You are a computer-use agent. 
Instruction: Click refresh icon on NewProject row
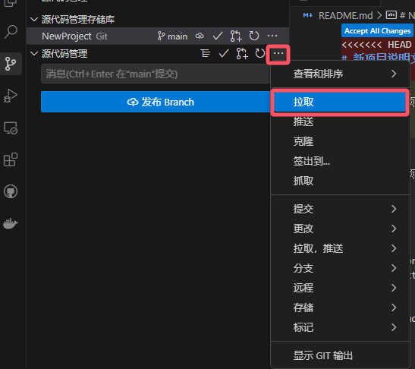pyautogui.click(x=254, y=36)
